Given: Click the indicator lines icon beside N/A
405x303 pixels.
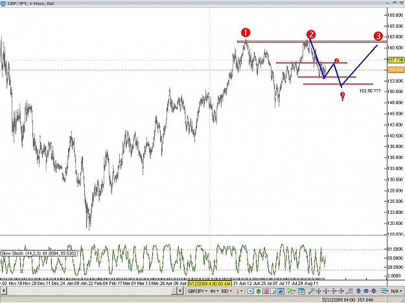Looking at the screenshot, I should (x=384, y=291).
